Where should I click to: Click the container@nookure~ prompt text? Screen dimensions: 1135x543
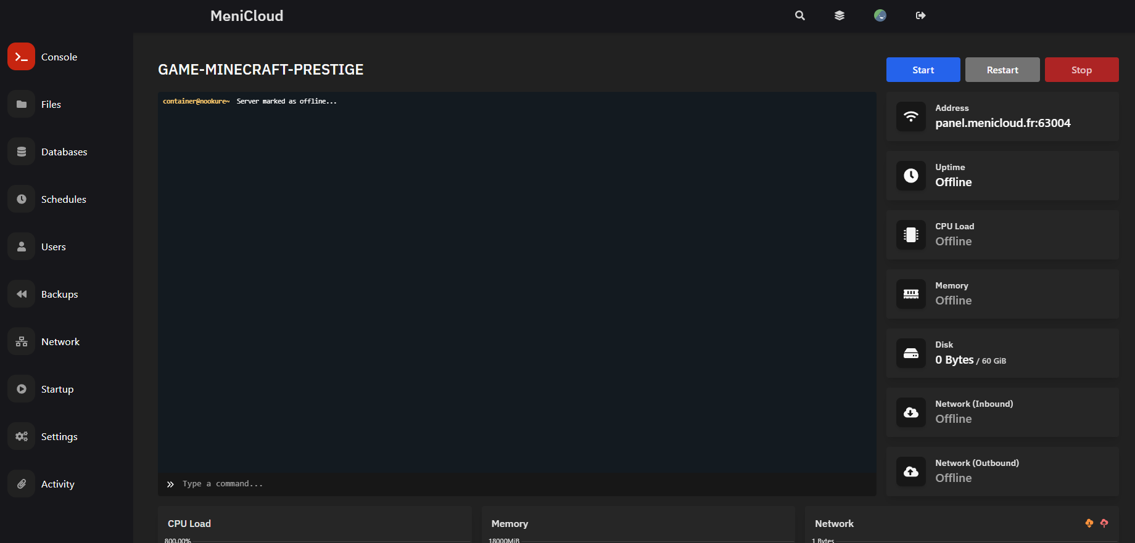196,101
